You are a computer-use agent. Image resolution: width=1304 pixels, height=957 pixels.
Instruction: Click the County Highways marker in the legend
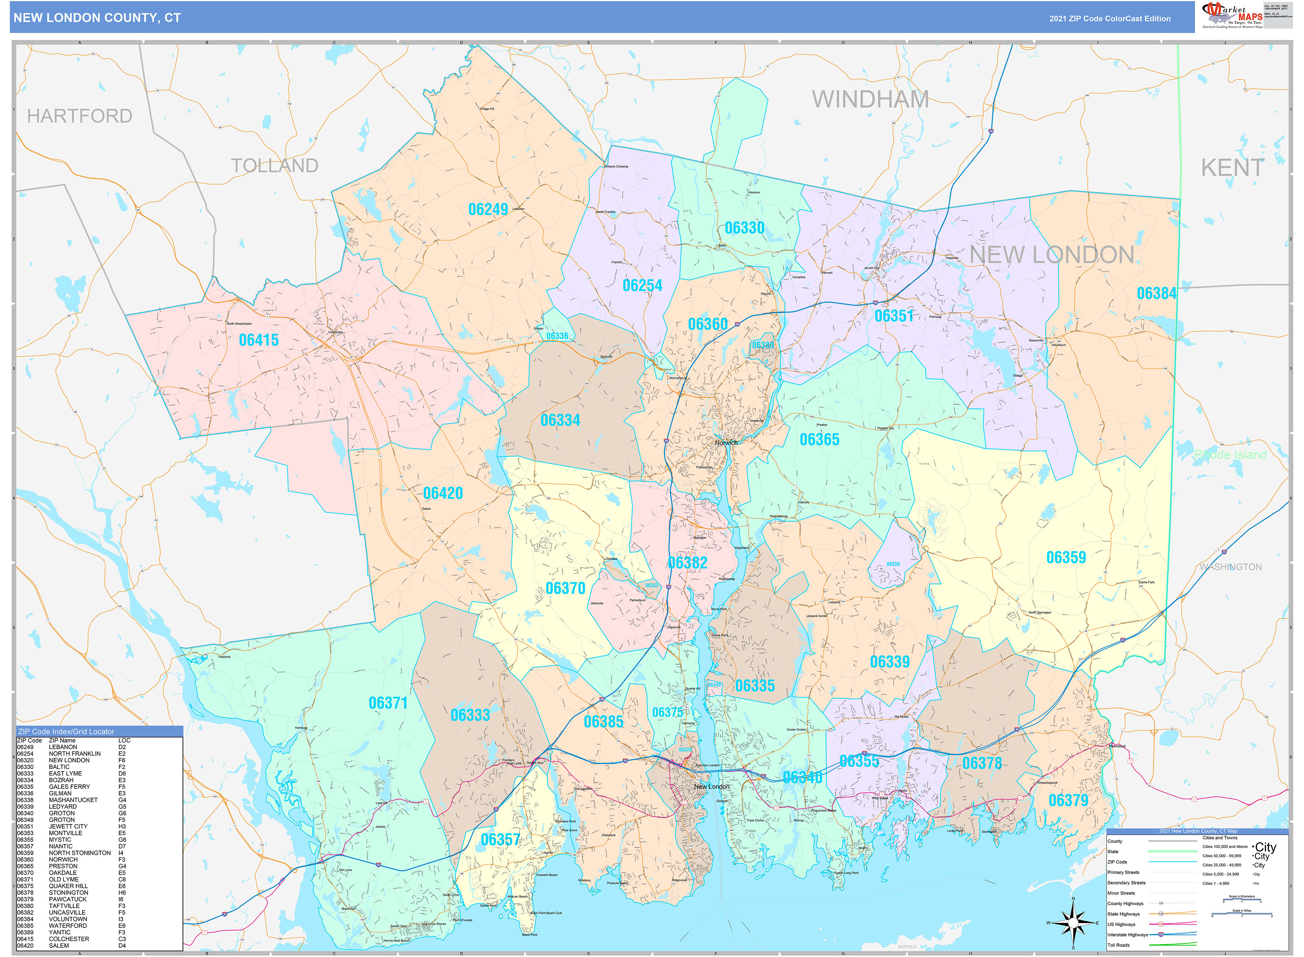tap(1161, 903)
